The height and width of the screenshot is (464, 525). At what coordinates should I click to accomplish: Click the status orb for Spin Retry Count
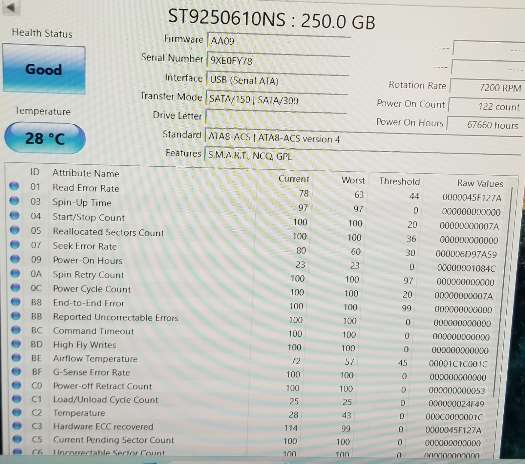pyautogui.click(x=15, y=273)
